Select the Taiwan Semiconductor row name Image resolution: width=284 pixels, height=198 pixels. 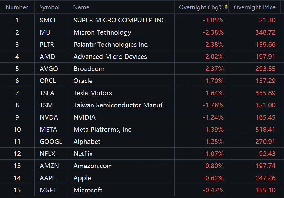pyautogui.click(x=120, y=105)
